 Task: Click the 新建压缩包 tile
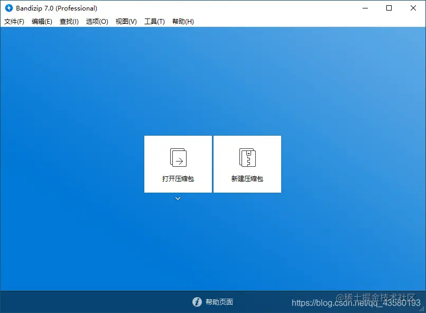(247, 164)
